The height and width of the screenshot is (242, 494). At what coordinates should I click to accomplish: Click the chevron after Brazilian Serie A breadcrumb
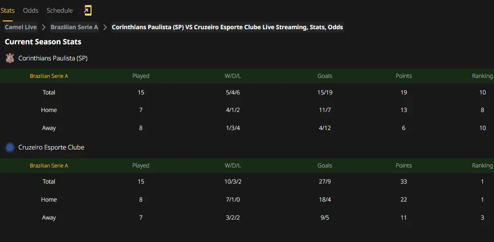coord(105,27)
